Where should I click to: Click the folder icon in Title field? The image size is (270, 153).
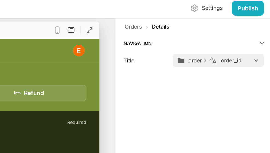[x=181, y=60]
